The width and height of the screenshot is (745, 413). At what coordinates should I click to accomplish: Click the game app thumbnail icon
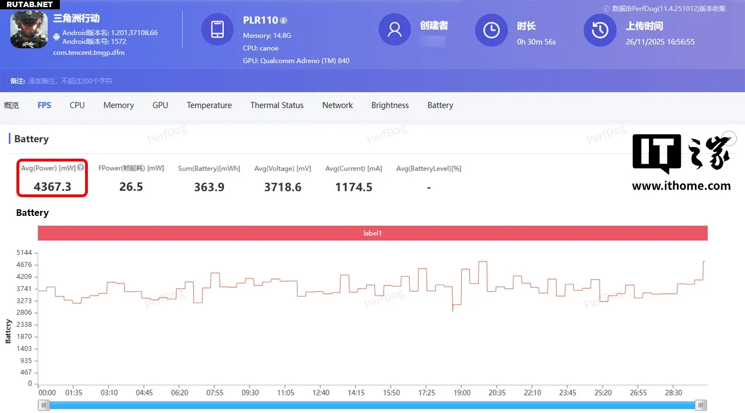click(x=29, y=30)
